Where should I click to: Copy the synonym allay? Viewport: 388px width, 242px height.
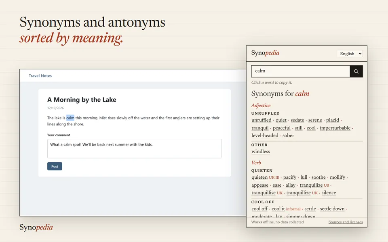point(291,185)
